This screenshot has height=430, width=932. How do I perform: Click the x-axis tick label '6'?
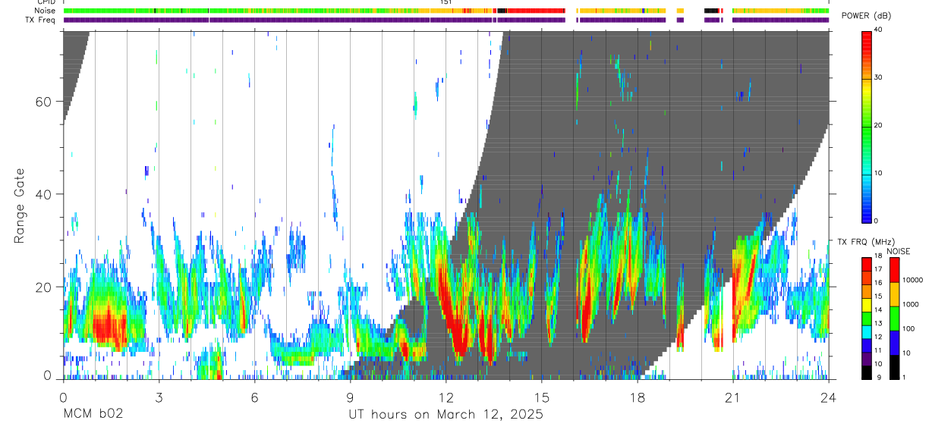[254, 397]
